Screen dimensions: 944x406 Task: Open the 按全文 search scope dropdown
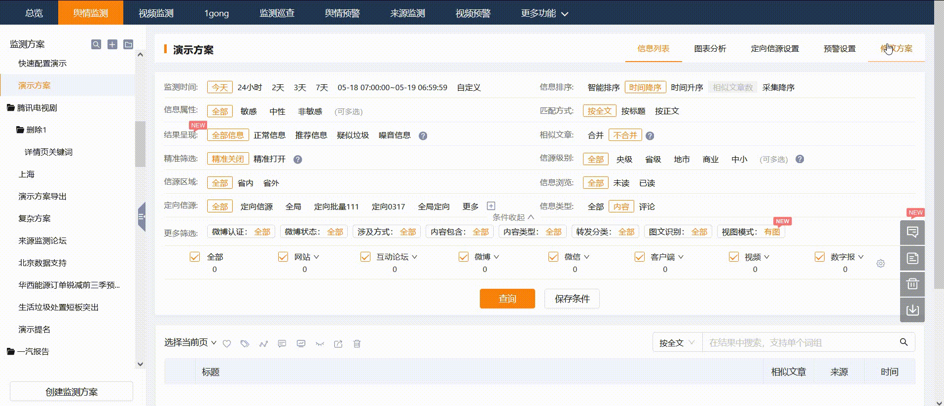[x=677, y=342]
